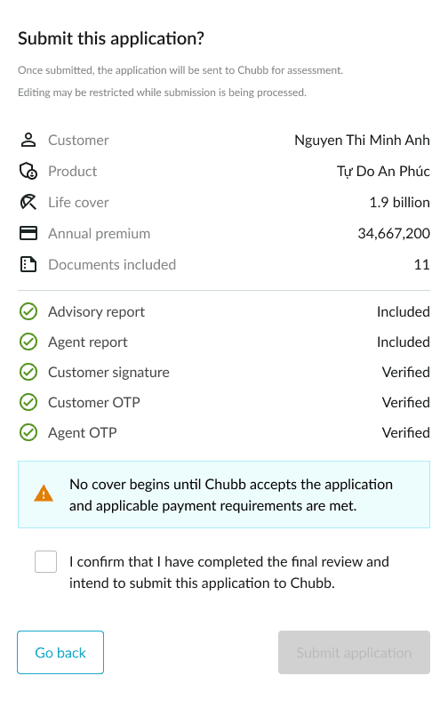Click the Life cover umbrella icon
This screenshot has width=448, height=724.
click(28, 202)
